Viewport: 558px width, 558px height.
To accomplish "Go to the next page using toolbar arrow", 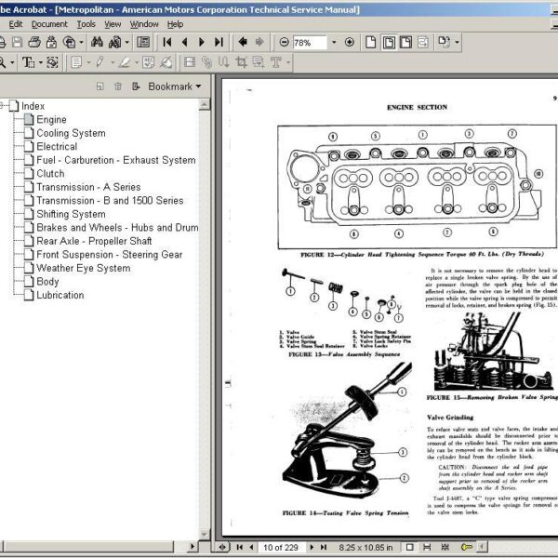I will (202, 42).
